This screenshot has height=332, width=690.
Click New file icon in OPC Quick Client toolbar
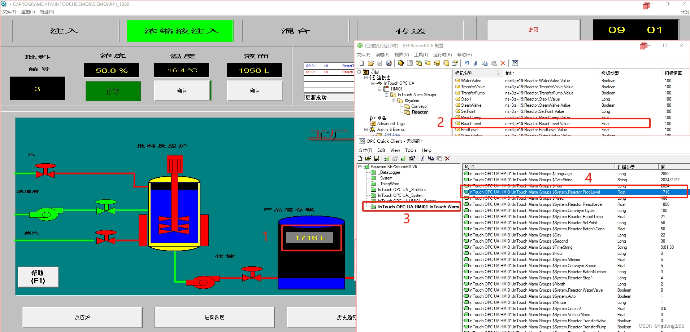coord(360,159)
